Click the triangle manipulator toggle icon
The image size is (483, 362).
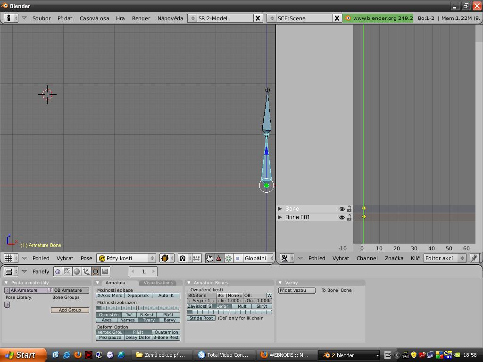(x=219, y=258)
